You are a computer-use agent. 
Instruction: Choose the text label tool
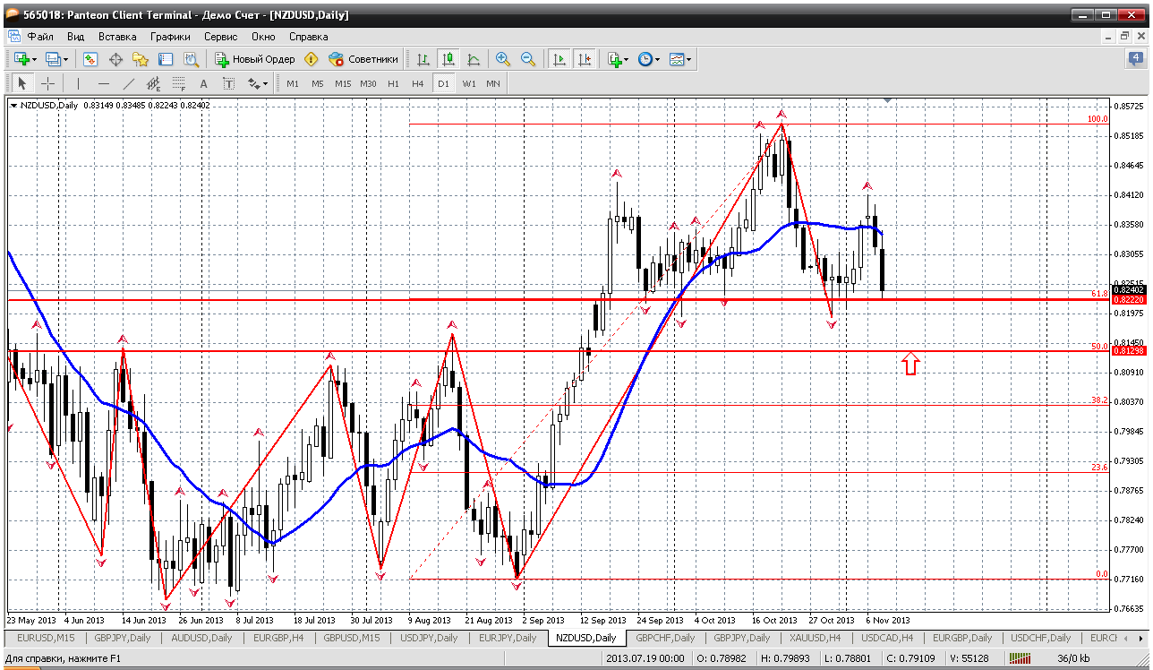pos(229,83)
